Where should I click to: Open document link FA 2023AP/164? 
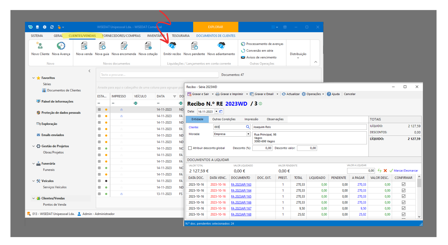tap(241, 191)
